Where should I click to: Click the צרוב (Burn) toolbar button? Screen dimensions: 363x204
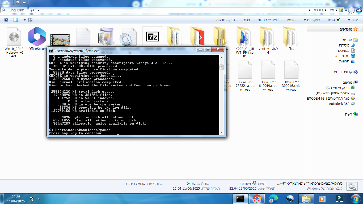click(x=246, y=20)
